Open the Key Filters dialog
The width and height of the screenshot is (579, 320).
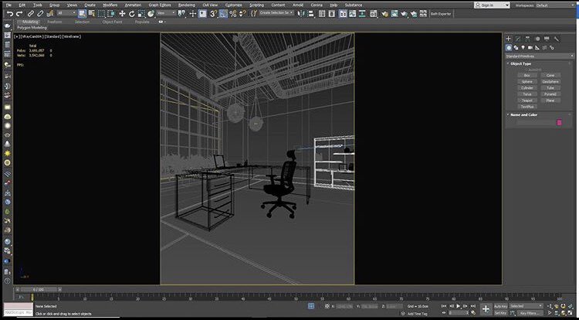click(x=529, y=313)
